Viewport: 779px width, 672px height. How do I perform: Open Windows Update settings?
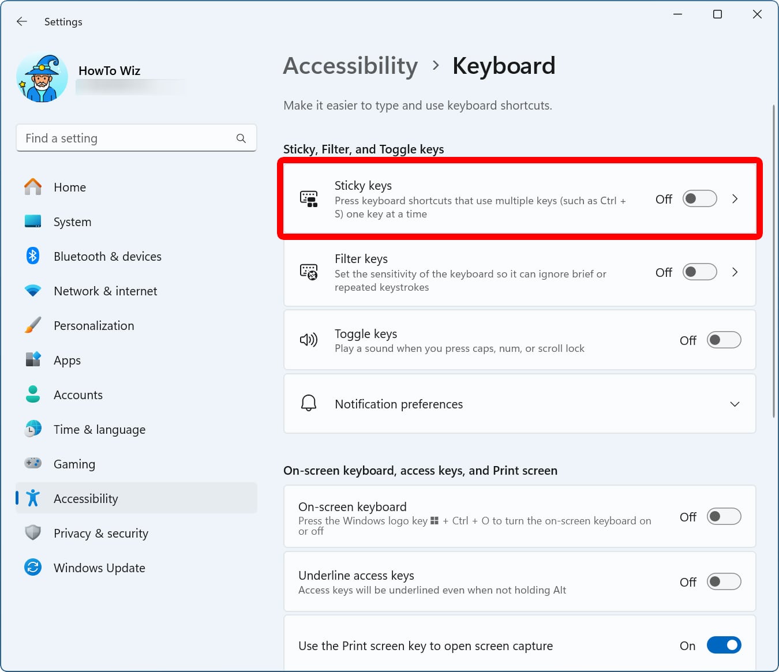pyautogui.click(x=99, y=568)
